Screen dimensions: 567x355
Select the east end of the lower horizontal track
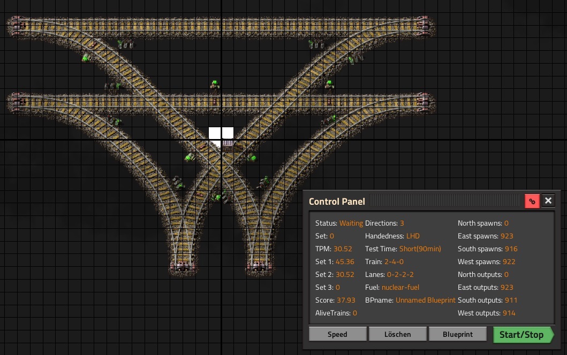[x=424, y=102]
